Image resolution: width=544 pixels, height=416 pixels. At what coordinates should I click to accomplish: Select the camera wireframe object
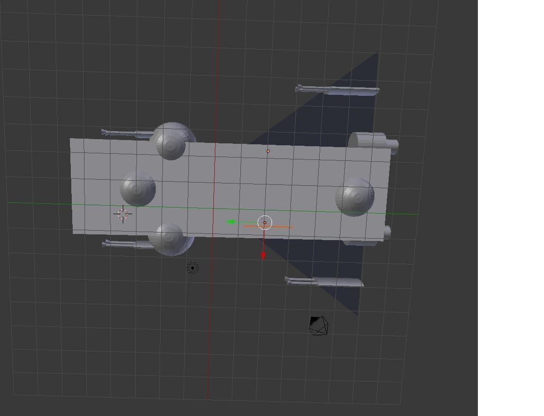point(318,325)
